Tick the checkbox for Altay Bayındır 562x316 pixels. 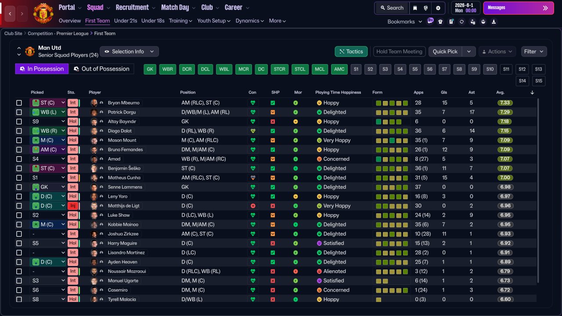point(19,122)
